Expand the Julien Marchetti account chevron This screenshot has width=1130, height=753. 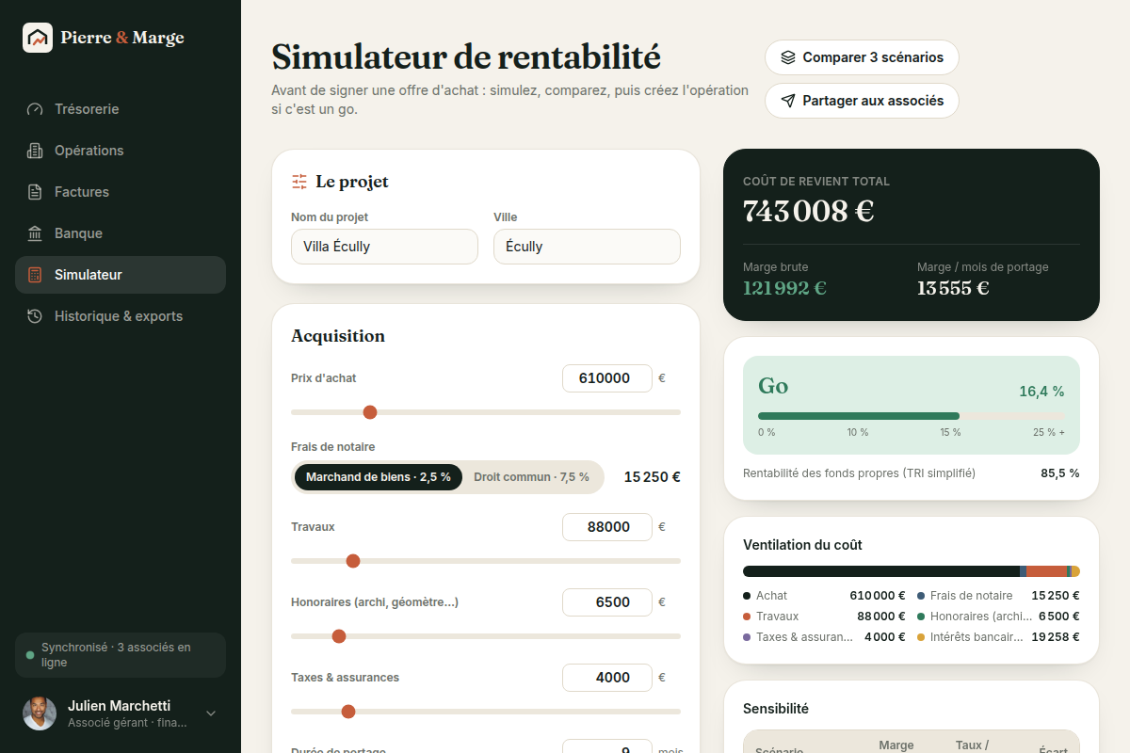pyautogui.click(x=211, y=713)
